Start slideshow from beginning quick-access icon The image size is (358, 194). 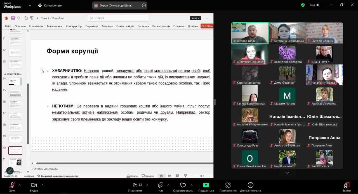coord(32,18)
